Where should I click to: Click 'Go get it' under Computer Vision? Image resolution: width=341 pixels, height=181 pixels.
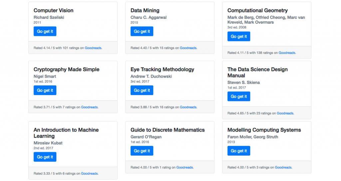coord(45,32)
